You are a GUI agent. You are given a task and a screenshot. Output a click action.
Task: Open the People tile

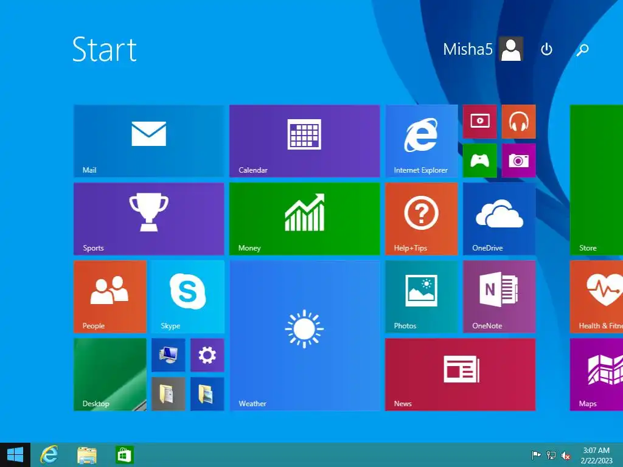[x=110, y=297]
